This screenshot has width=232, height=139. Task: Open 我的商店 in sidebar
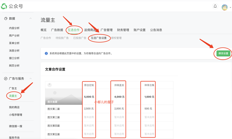pyautogui.click(x=14, y=107)
